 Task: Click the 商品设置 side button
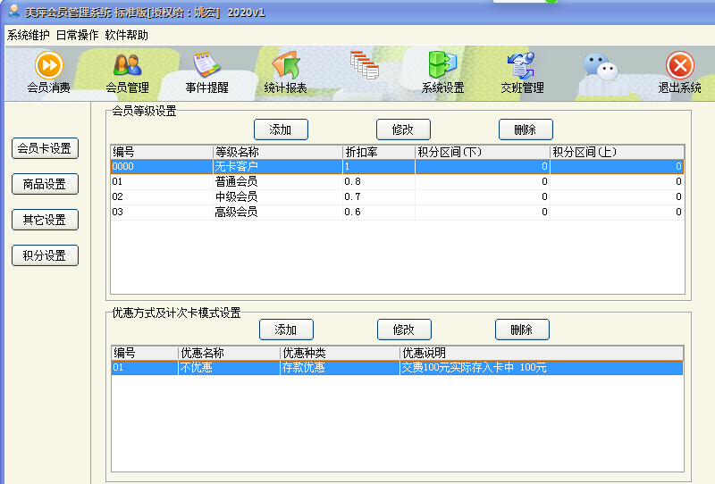click(x=46, y=184)
